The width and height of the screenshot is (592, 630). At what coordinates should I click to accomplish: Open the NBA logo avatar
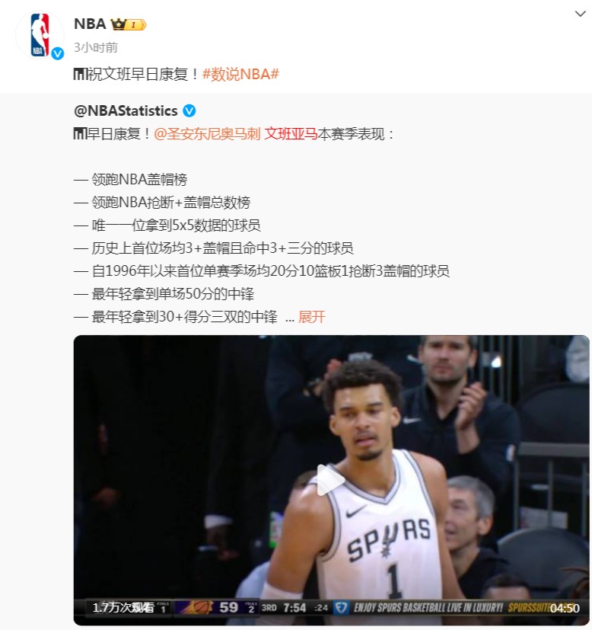40,34
